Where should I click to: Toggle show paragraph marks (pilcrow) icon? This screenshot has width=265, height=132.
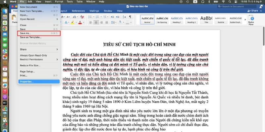130,17
